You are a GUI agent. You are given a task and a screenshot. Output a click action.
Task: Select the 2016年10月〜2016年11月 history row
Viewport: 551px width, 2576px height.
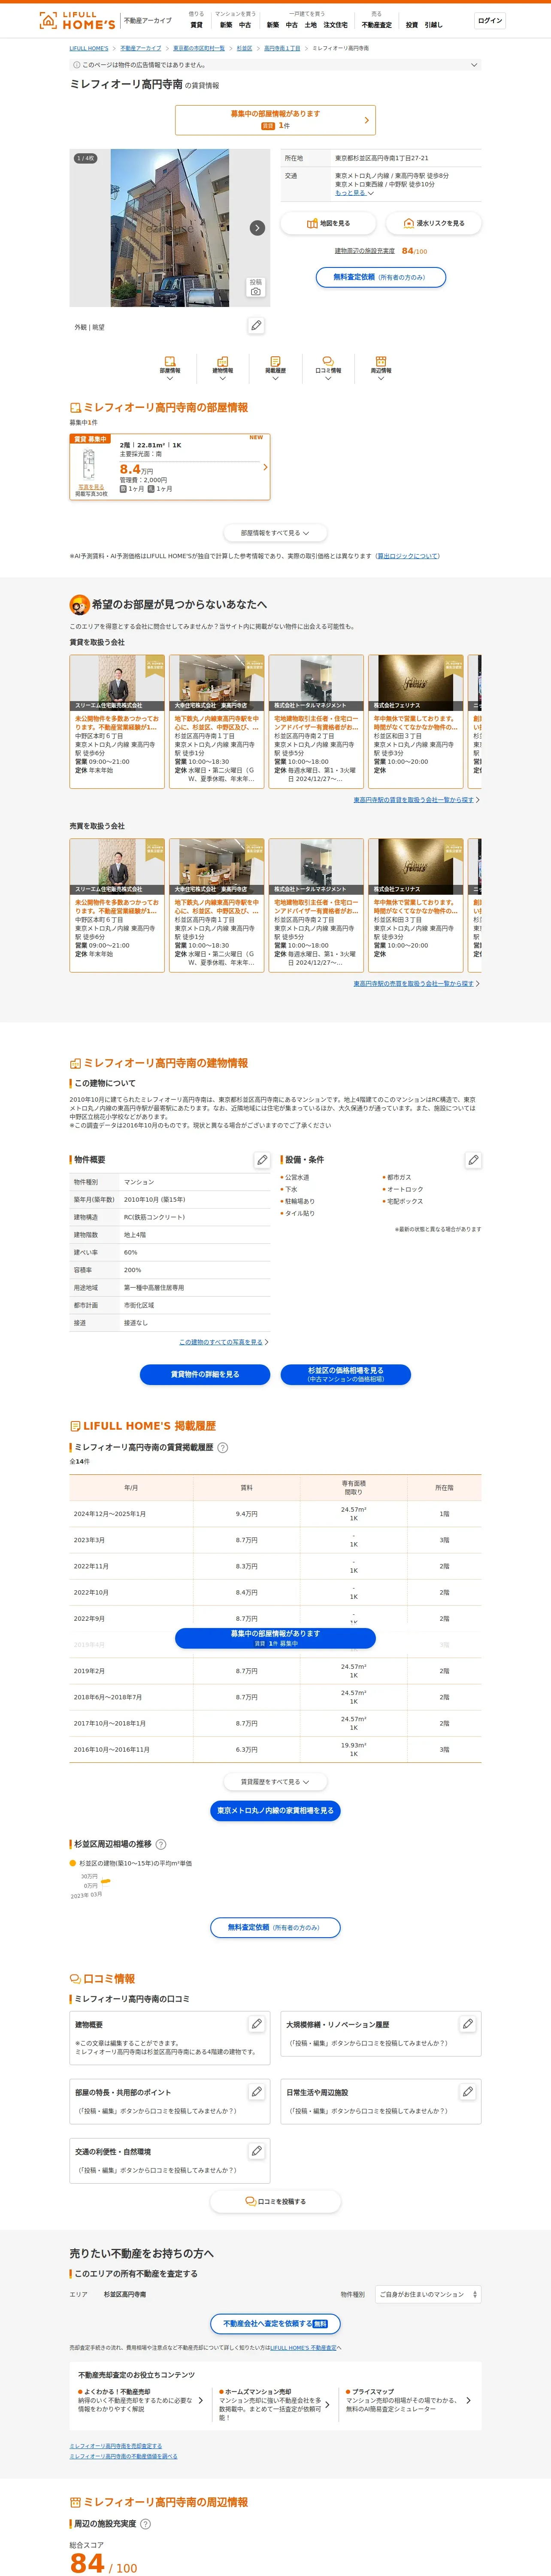(x=275, y=1749)
